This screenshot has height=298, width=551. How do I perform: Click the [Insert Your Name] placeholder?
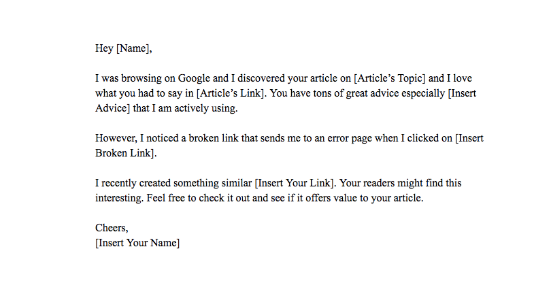click(137, 243)
